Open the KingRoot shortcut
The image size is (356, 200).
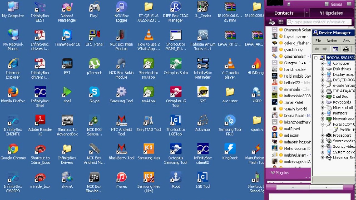coord(230,151)
